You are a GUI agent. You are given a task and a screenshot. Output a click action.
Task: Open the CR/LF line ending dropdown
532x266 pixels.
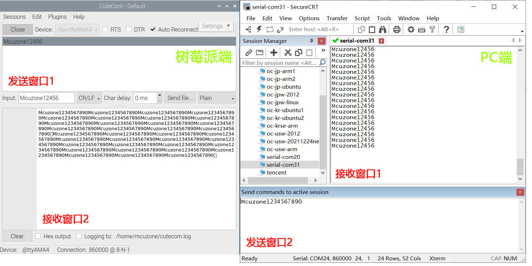tap(89, 98)
